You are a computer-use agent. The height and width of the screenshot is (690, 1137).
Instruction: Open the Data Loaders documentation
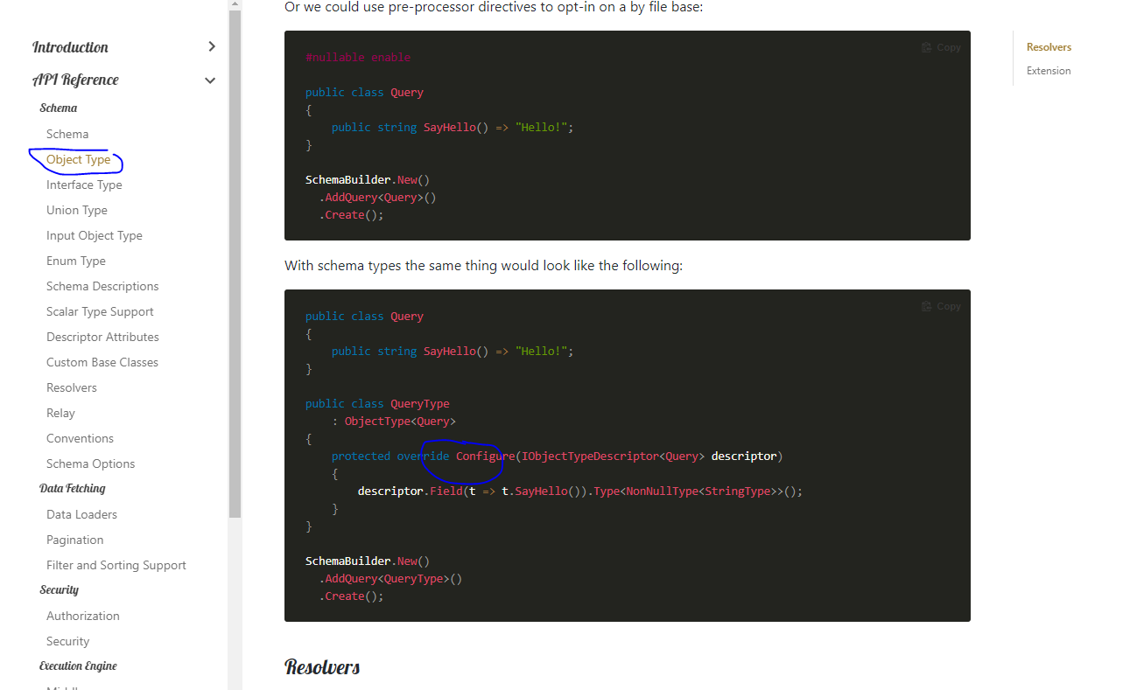[81, 514]
